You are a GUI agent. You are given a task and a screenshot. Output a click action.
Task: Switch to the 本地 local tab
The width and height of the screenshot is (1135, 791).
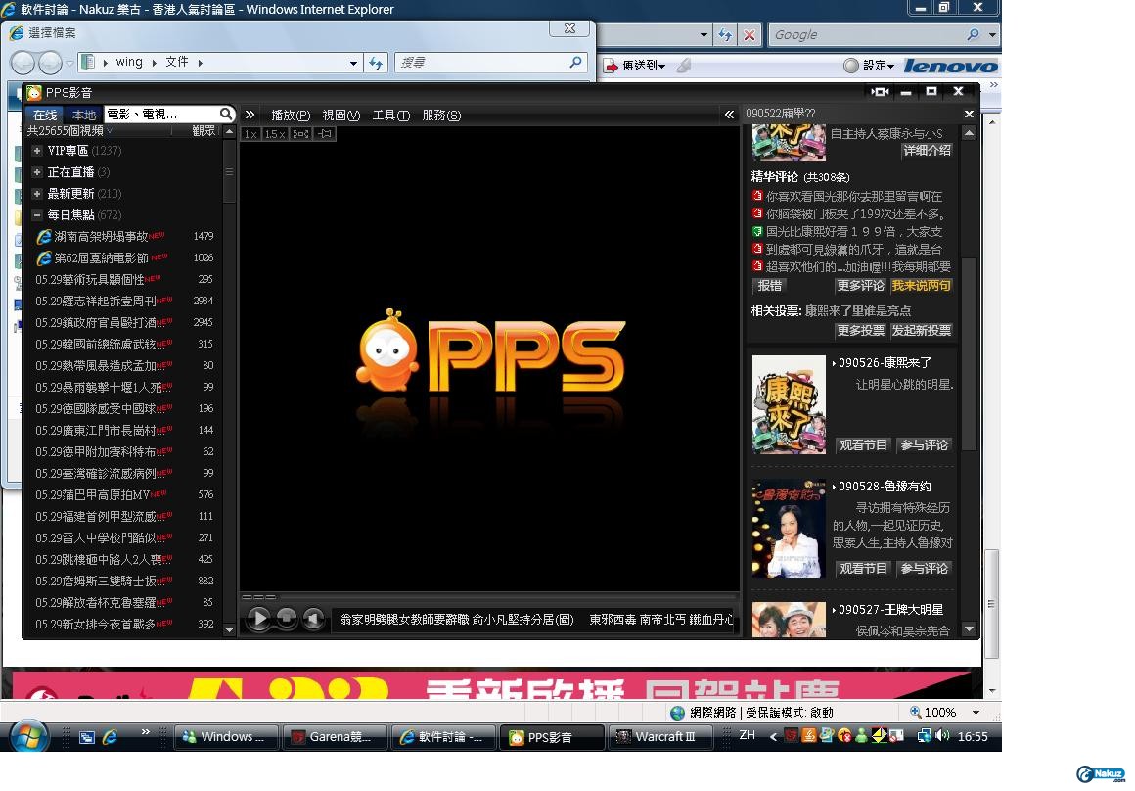coord(84,116)
